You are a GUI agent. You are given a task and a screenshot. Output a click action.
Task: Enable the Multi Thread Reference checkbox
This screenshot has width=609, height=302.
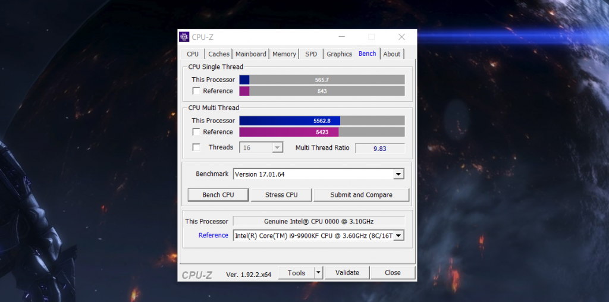pyautogui.click(x=196, y=132)
